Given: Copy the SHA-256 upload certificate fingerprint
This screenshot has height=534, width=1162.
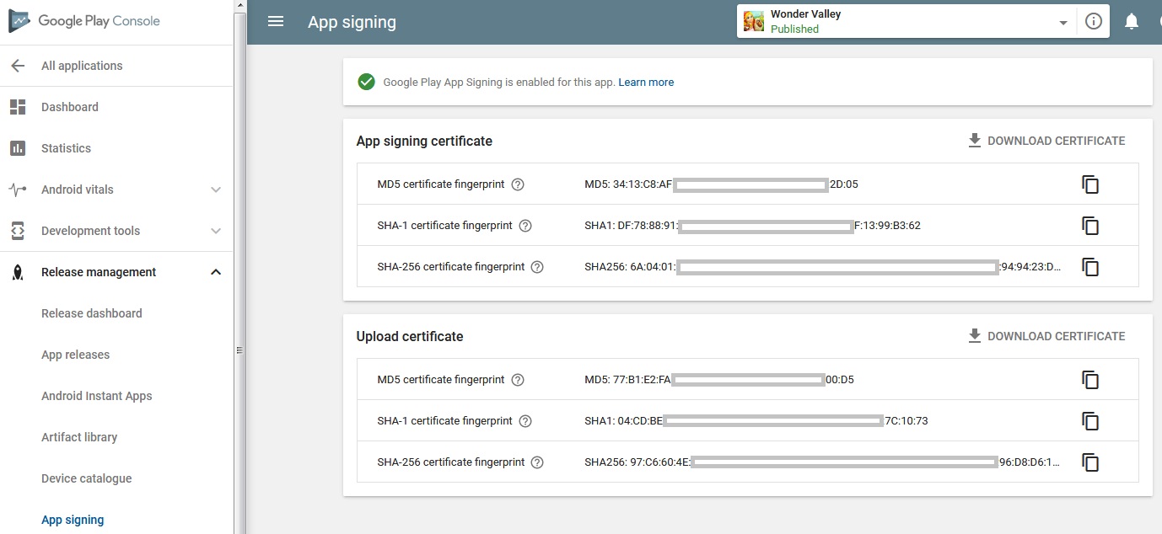Looking at the screenshot, I should click(1089, 462).
